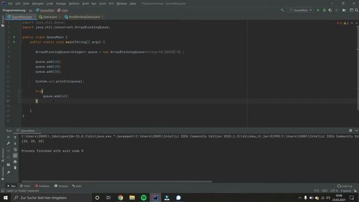Click the layout icon in Run panel
Screen dimensions: 359x202
pyautogui.click(x=8, y=164)
